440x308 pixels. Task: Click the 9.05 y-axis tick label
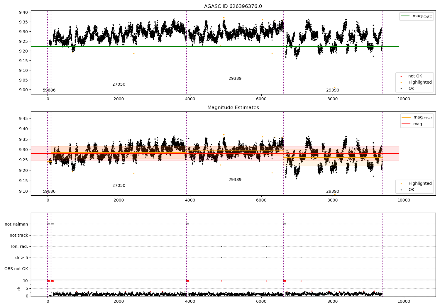24,80
